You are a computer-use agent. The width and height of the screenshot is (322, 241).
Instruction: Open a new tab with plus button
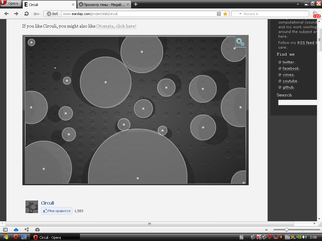136,4
